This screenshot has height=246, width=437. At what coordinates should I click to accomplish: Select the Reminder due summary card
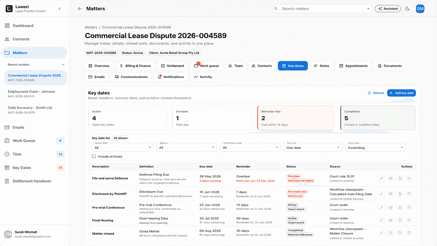296,118
